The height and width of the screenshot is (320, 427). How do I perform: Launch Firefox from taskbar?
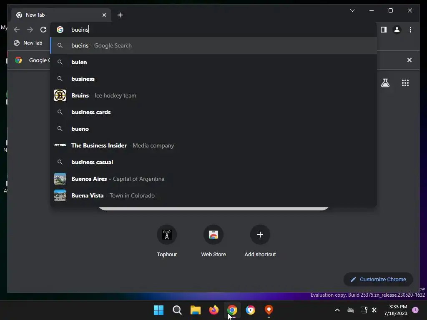[214, 310]
